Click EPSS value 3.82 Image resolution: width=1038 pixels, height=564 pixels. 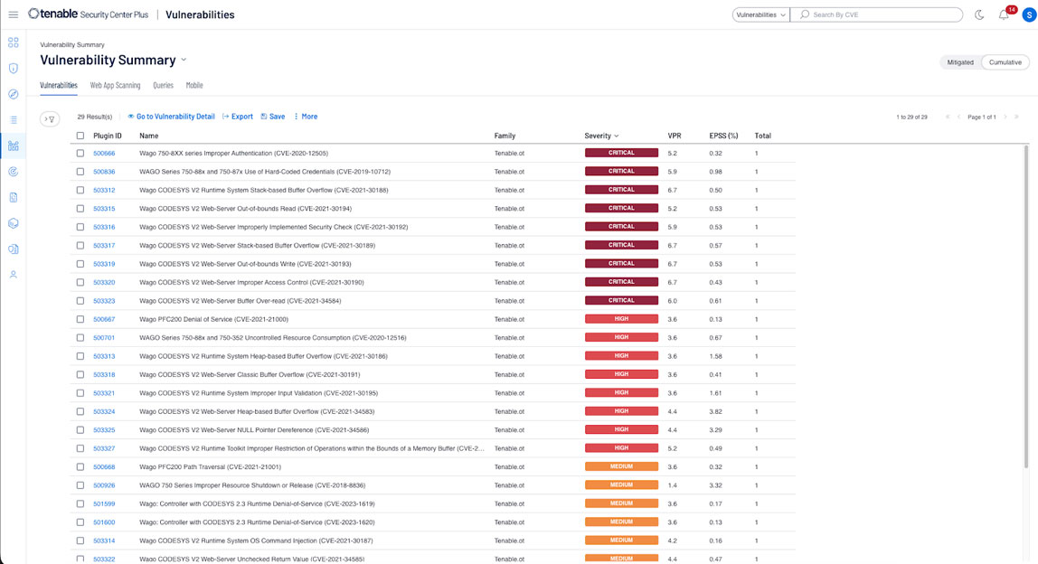[x=715, y=411]
